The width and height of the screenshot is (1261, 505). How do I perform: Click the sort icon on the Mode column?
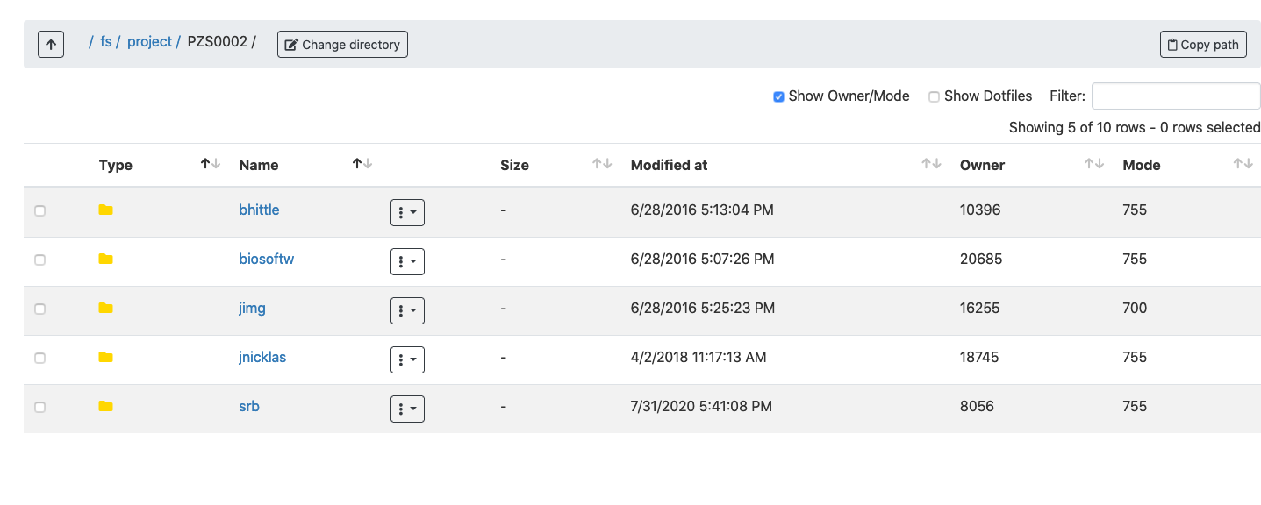(1243, 163)
